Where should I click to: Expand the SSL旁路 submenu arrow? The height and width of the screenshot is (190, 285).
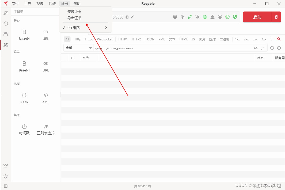[106, 28]
